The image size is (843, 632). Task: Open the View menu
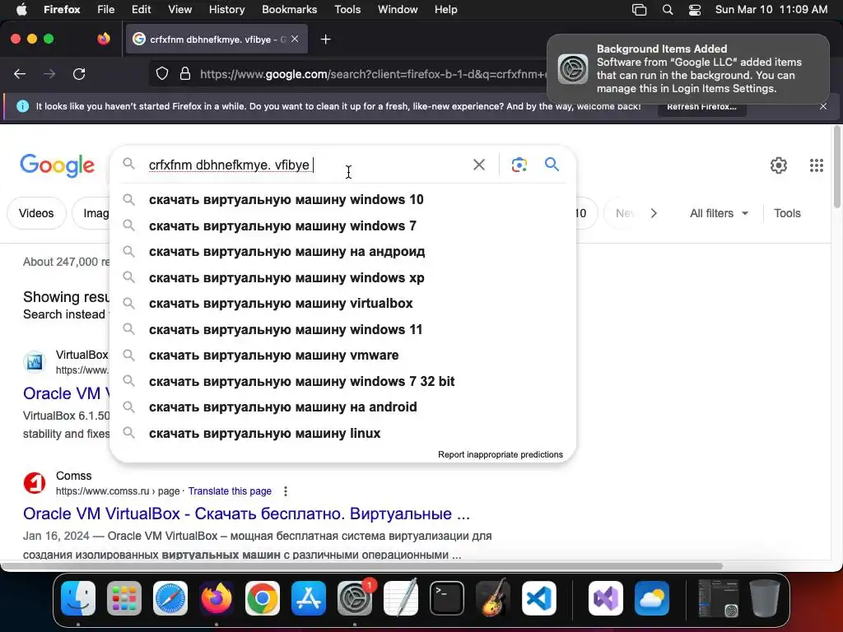click(x=179, y=10)
